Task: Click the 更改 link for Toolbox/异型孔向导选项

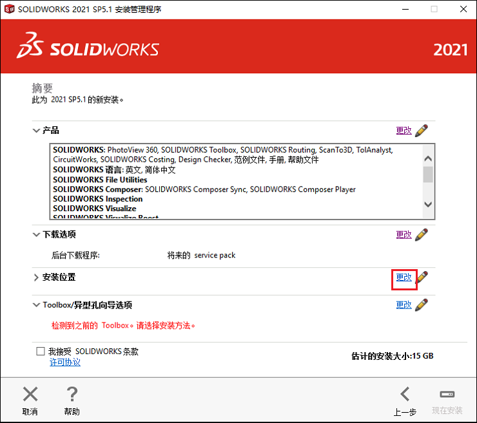Action: coord(404,305)
